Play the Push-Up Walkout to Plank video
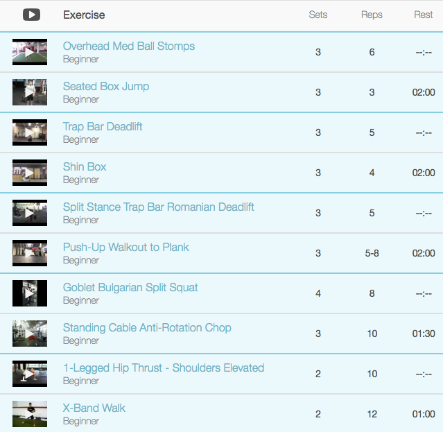This screenshot has height=432, width=443. 30,253
